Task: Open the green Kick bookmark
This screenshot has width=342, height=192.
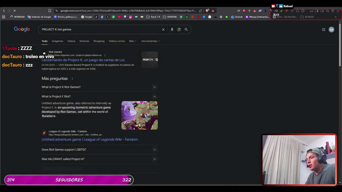Action: (x=227, y=17)
